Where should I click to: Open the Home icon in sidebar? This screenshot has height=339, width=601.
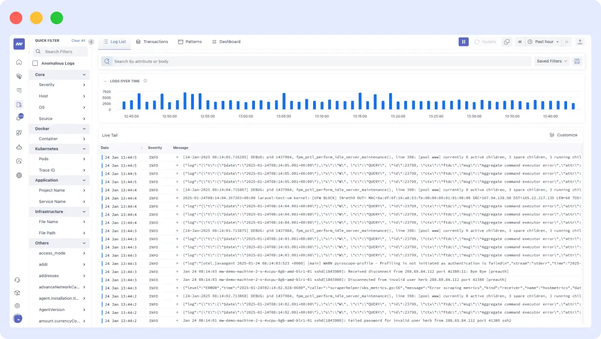19,62
